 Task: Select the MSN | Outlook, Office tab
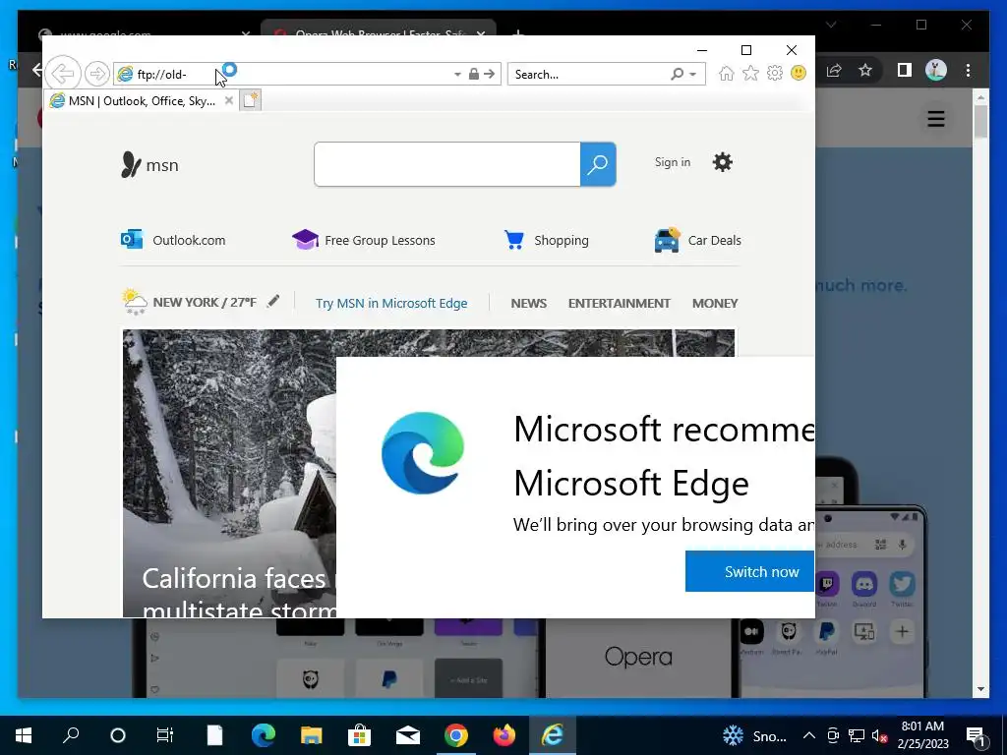(142, 101)
